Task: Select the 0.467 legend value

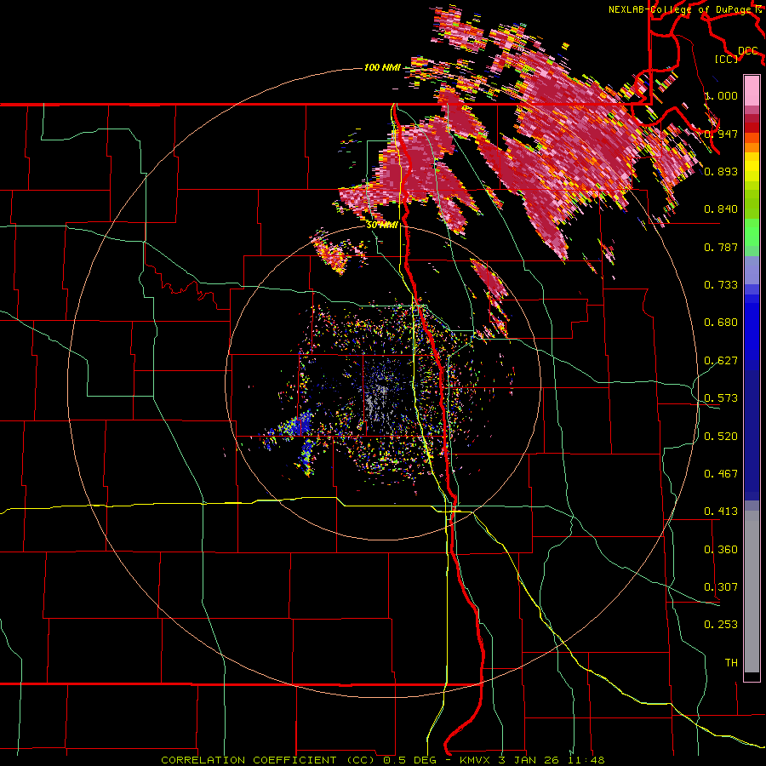Action: click(x=721, y=474)
